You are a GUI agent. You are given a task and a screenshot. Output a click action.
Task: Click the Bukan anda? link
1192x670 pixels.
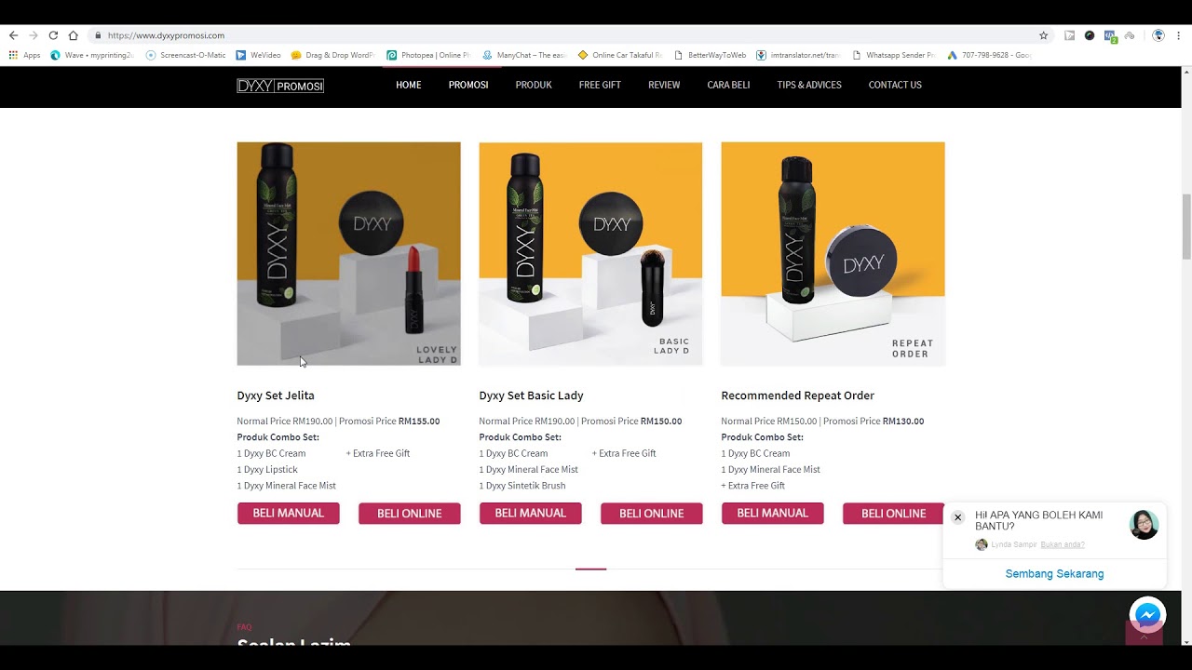[1063, 544]
